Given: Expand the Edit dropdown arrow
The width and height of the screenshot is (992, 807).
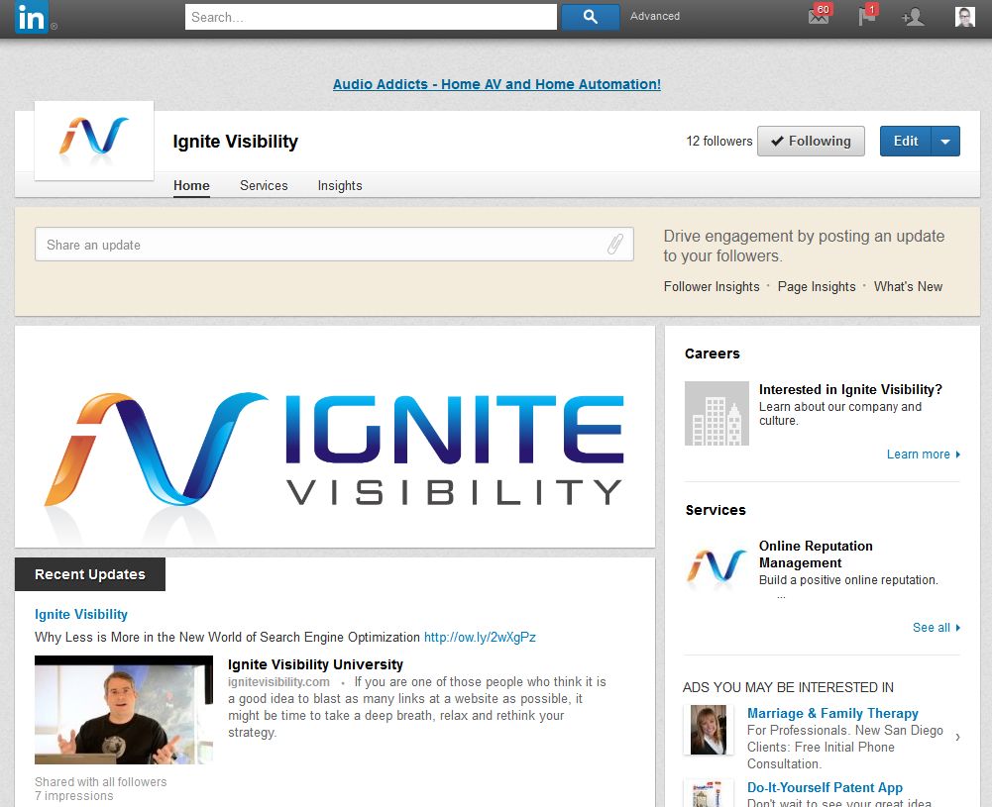Looking at the screenshot, I should 945,141.
